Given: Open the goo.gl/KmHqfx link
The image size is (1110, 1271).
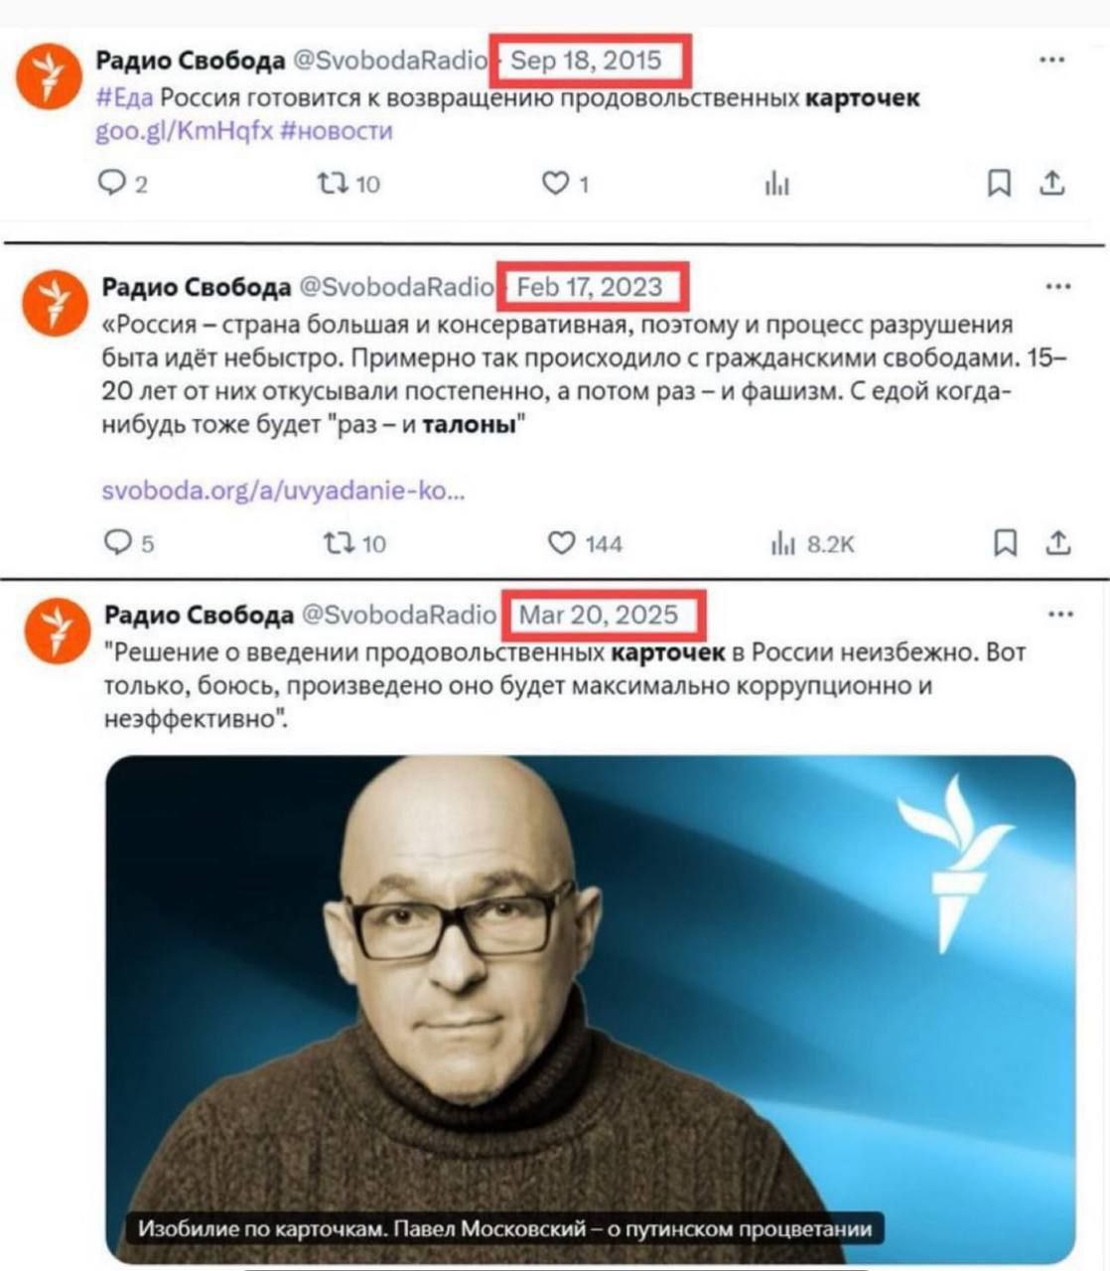Looking at the screenshot, I should 184,131.
